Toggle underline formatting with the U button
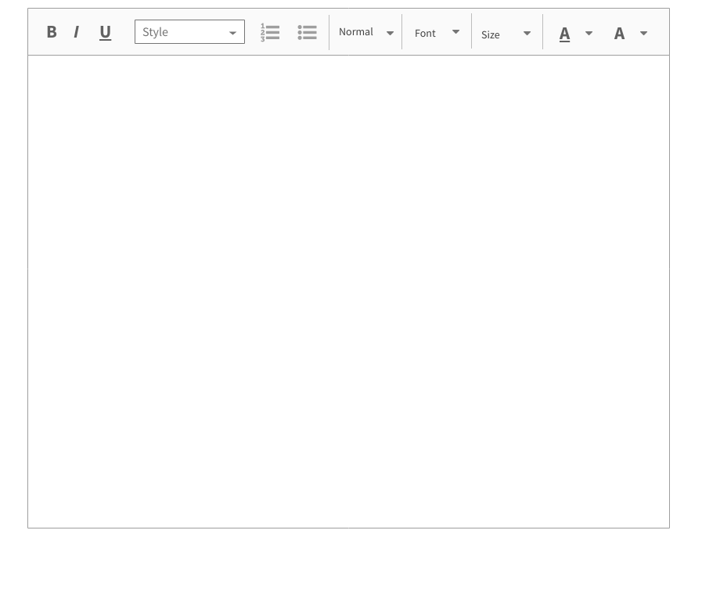 [x=105, y=31]
